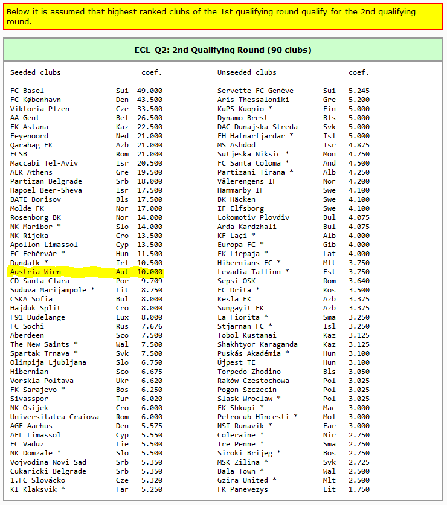The height and width of the screenshot is (505, 447).
Task: Select 'NK Maribor' club entry
Action: pyautogui.click(x=31, y=227)
